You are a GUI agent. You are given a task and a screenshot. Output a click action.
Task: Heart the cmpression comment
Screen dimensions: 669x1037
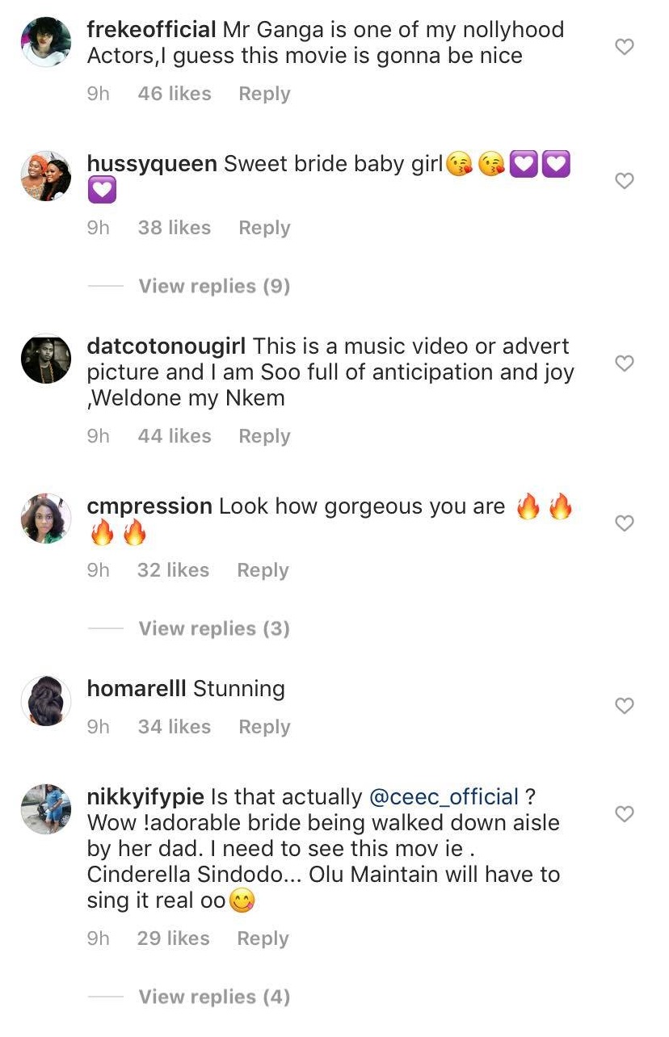pyautogui.click(x=625, y=523)
